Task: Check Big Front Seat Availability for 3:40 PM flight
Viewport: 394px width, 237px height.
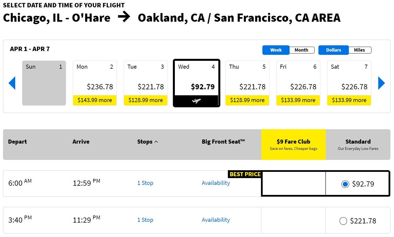Action: [x=216, y=220]
